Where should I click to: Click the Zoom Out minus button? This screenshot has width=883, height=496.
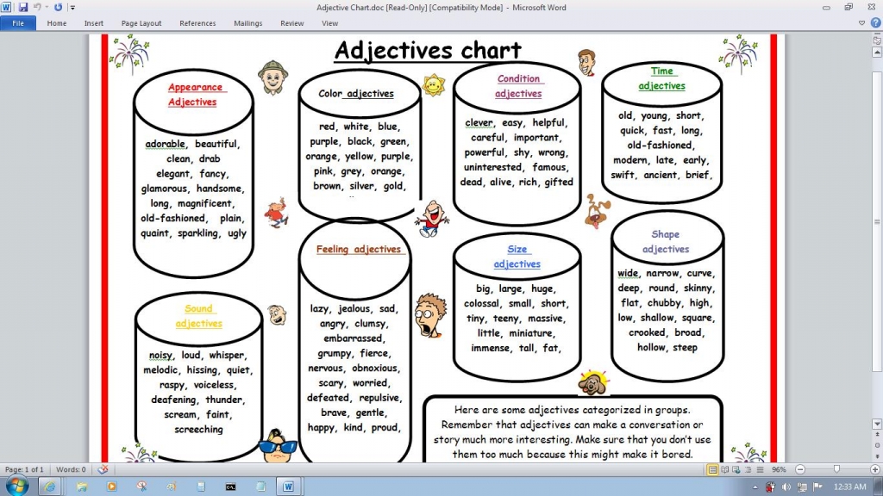tap(801, 469)
